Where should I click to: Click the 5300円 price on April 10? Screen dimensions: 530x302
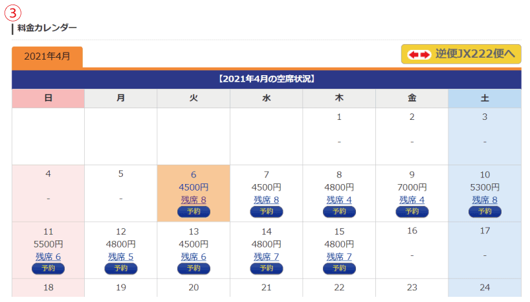pyautogui.click(x=485, y=187)
